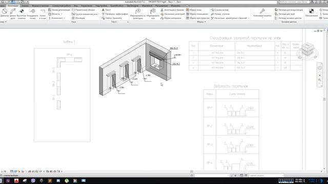Screen dimensions: 328x184
Task: Select the Material Tag tool
Action: click(x=171, y=18)
